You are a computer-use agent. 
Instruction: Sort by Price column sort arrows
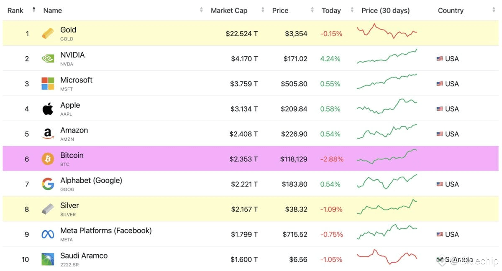[x=312, y=10]
